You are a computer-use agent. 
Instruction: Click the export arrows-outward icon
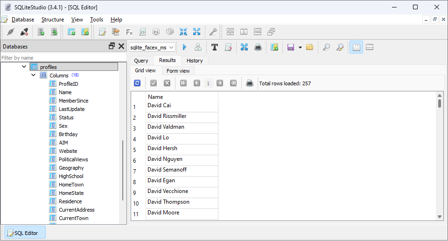pos(196,32)
